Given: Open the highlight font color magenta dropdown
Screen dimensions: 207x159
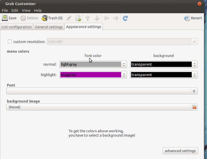Looking at the screenshot, I should pyautogui.click(x=93, y=75).
